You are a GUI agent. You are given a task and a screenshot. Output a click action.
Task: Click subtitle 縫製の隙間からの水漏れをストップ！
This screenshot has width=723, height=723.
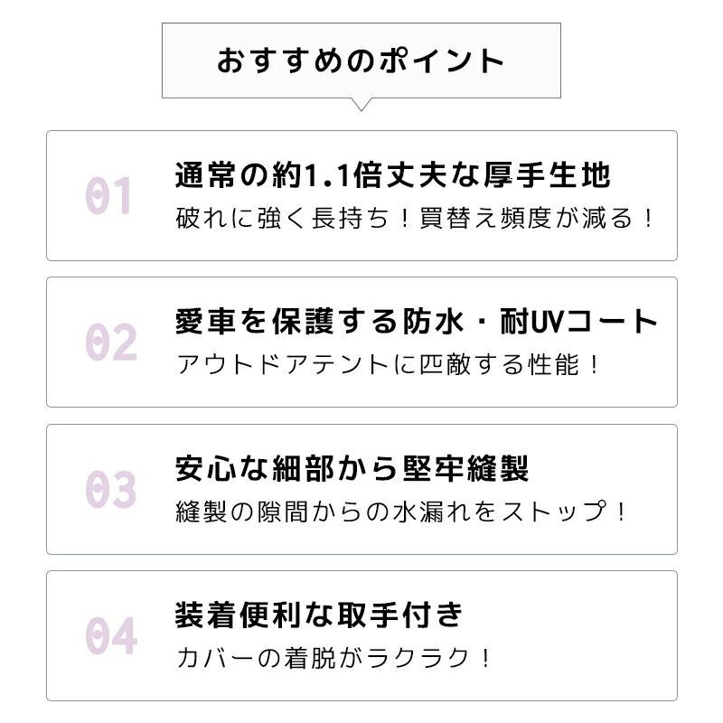tap(401, 512)
